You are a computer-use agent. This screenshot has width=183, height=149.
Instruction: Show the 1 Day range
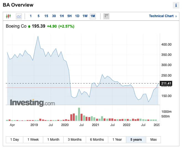tap(15, 140)
